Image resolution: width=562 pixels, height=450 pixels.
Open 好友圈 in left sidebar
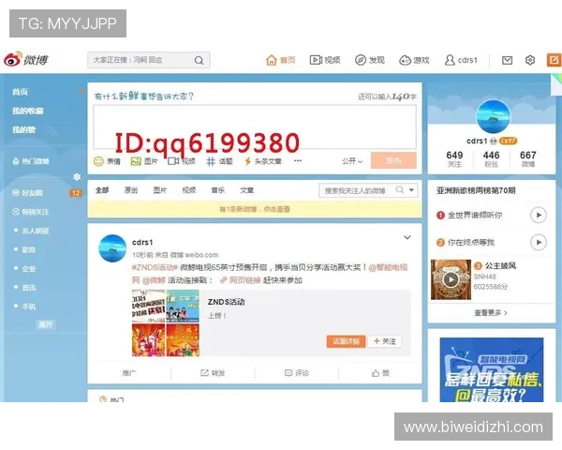pyautogui.click(x=27, y=193)
